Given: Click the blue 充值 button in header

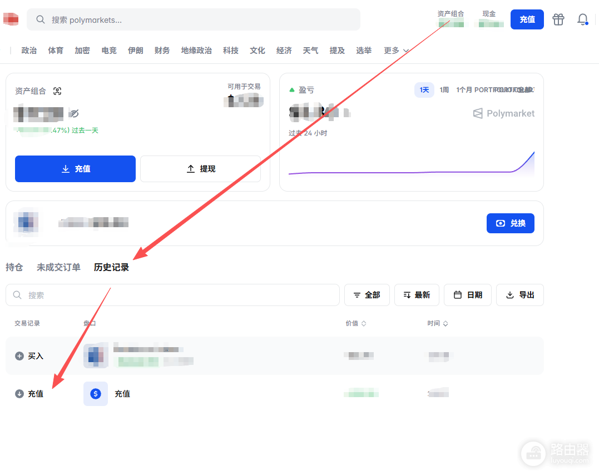Looking at the screenshot, I should pyautogui.click(x=527, y=19).
